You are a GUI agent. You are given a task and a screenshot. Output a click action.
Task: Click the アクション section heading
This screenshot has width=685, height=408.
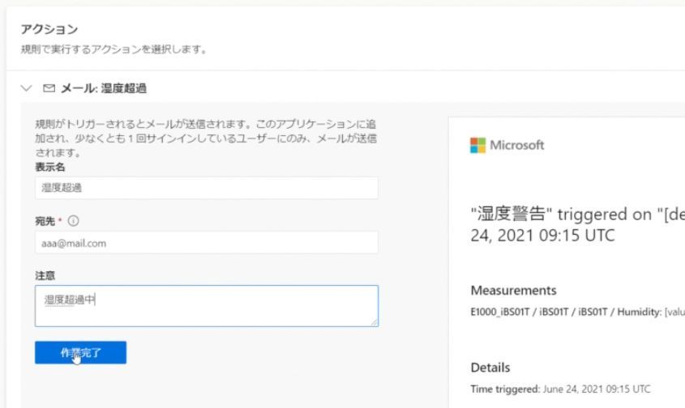coord(49,29)
